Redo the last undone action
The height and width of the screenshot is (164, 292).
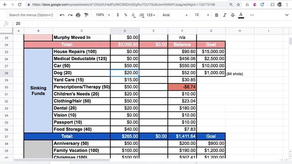pyautogui.click(x=70, y=15)
